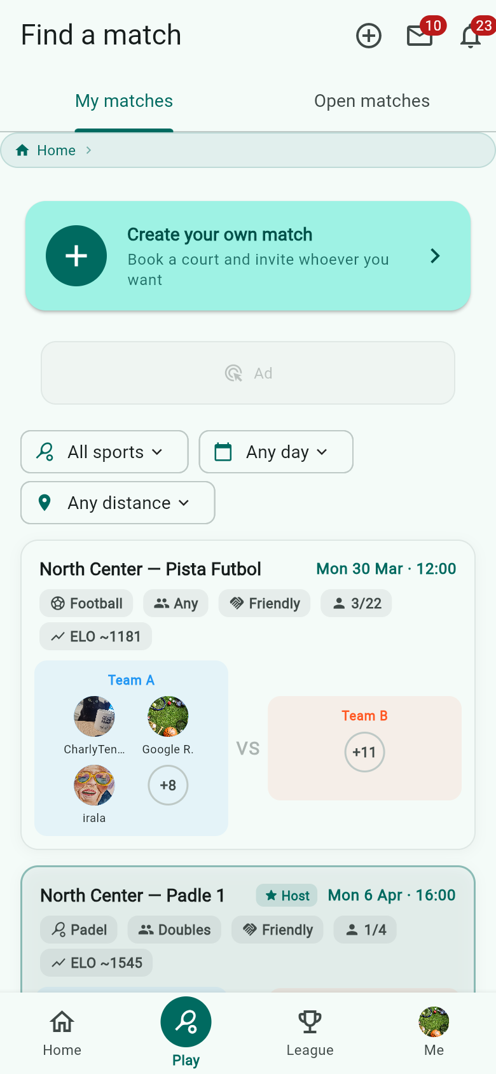
Task: Open the Create your own match chevron
Action: (435, 256)
